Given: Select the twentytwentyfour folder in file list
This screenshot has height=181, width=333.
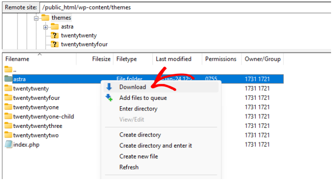Looking at the screenshot, I should point(36,98).
